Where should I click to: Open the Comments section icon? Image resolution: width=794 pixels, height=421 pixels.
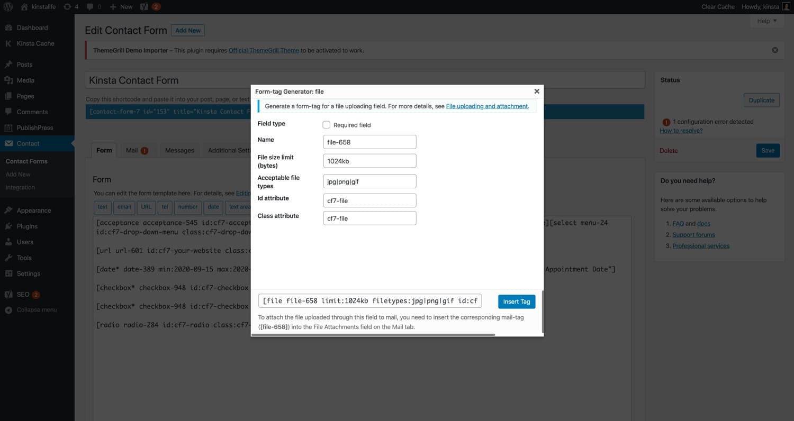10,112
